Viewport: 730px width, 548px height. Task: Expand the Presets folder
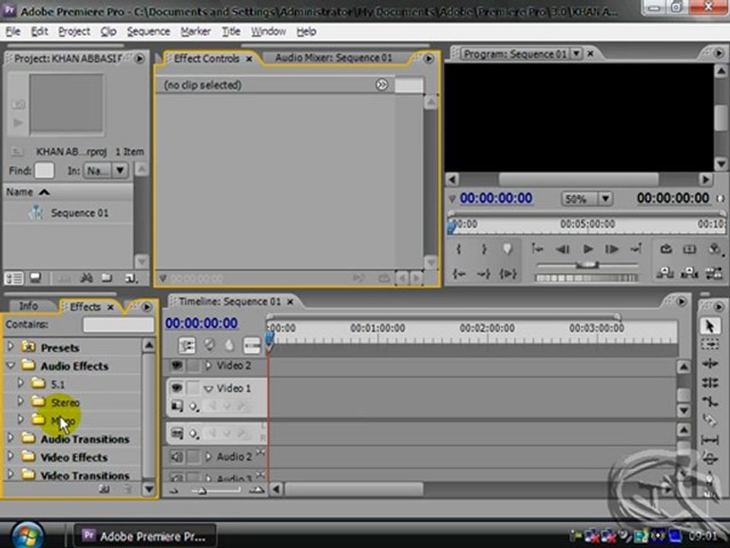(11, 347)
